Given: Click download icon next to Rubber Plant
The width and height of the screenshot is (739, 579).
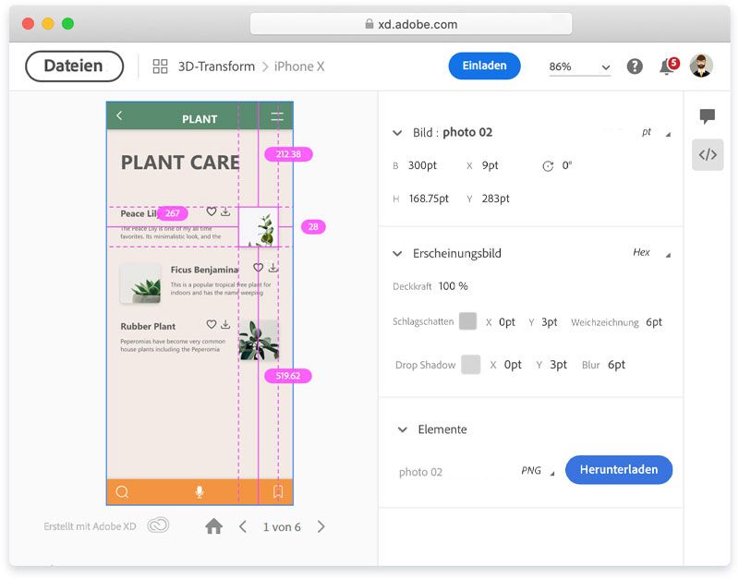Looking at the screenshot, I should [x=225, y=324].
